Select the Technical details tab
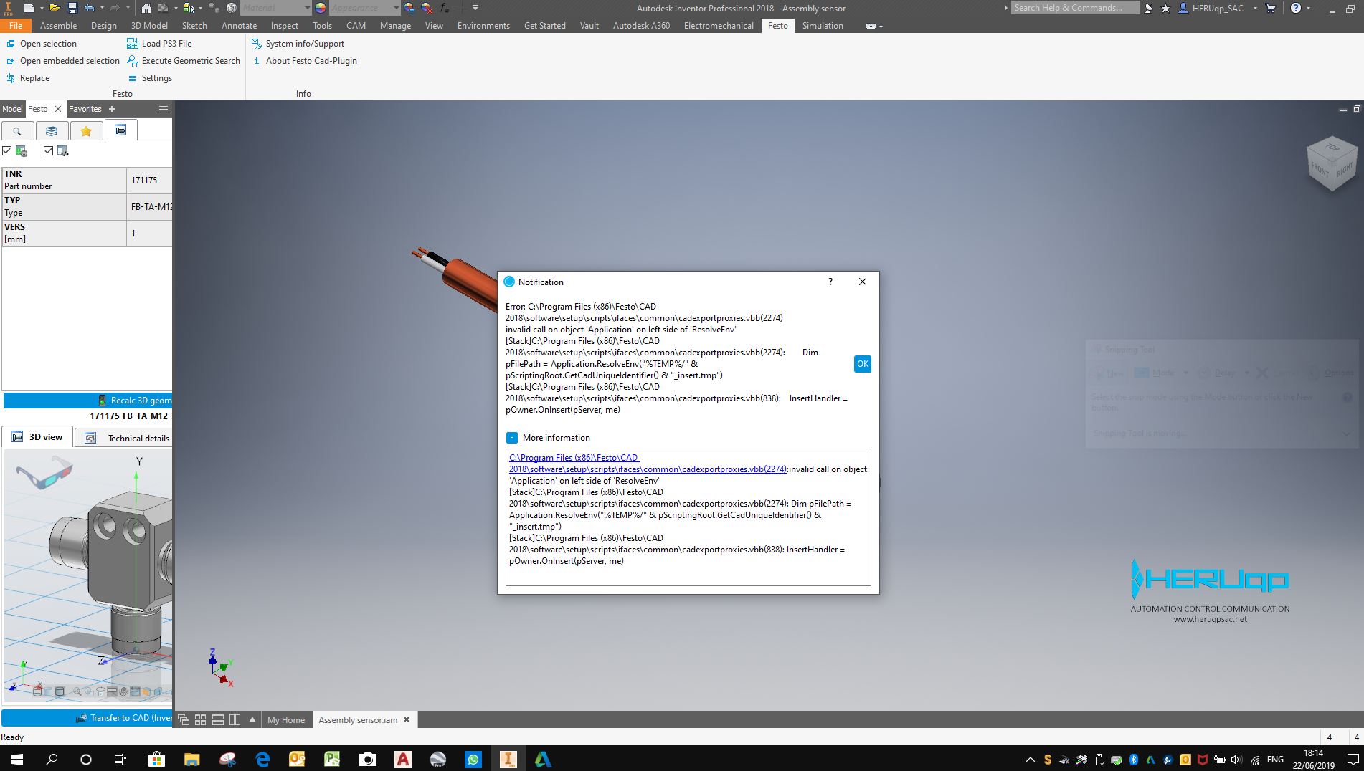 click(x=124, y=438)
